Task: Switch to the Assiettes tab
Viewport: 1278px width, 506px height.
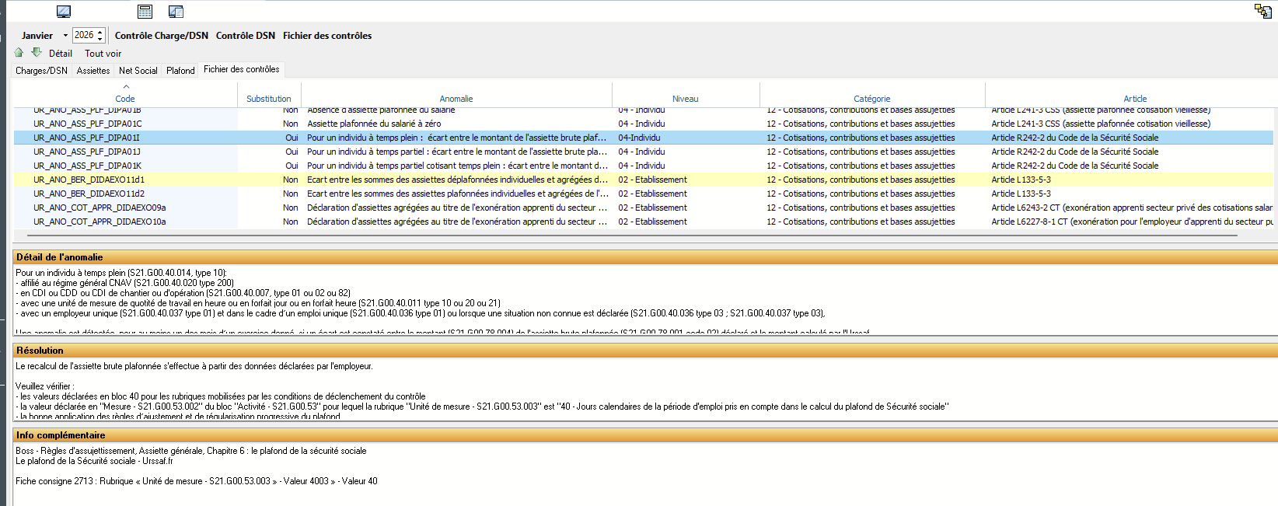Action: click(x=93, y=71)
